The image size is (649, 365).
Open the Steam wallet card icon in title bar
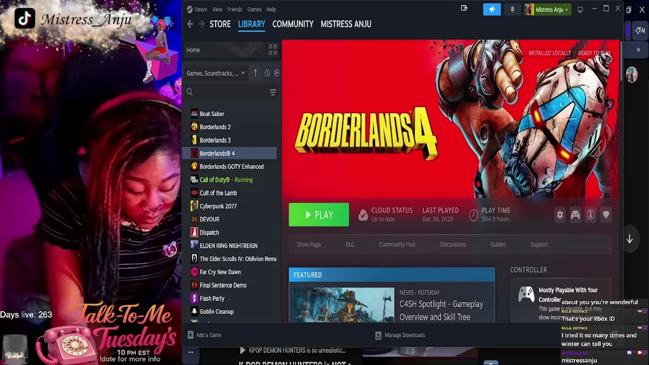[464, 9]
